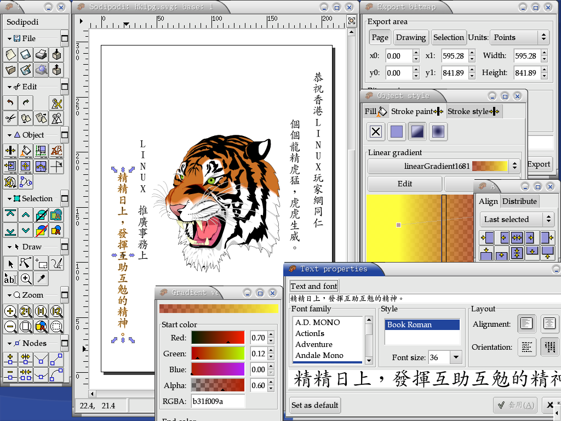Switch to the Fill tab
Screen dimensions: 561x421
click(x=376, y=111)
